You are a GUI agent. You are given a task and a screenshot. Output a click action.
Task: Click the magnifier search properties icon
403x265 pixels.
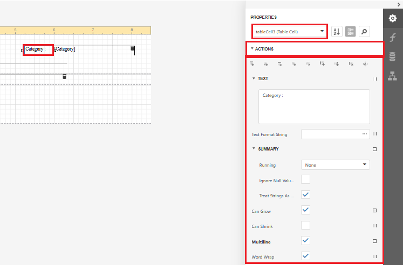tap(364, 32)
